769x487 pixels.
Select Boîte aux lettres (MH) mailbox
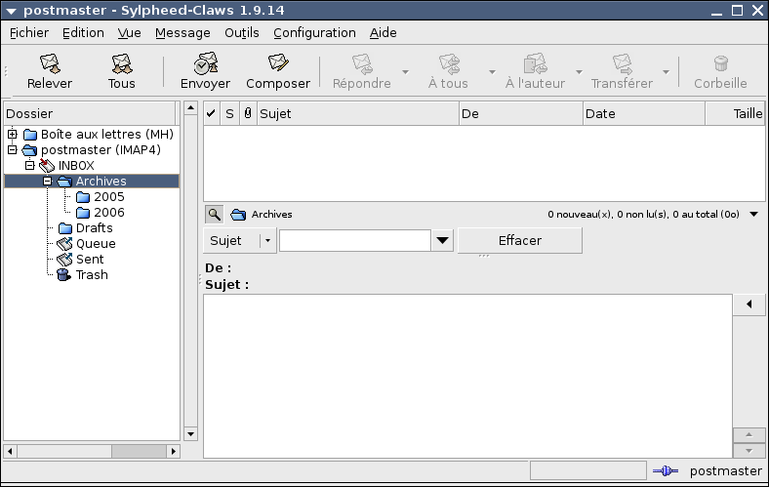pos(107,135)
